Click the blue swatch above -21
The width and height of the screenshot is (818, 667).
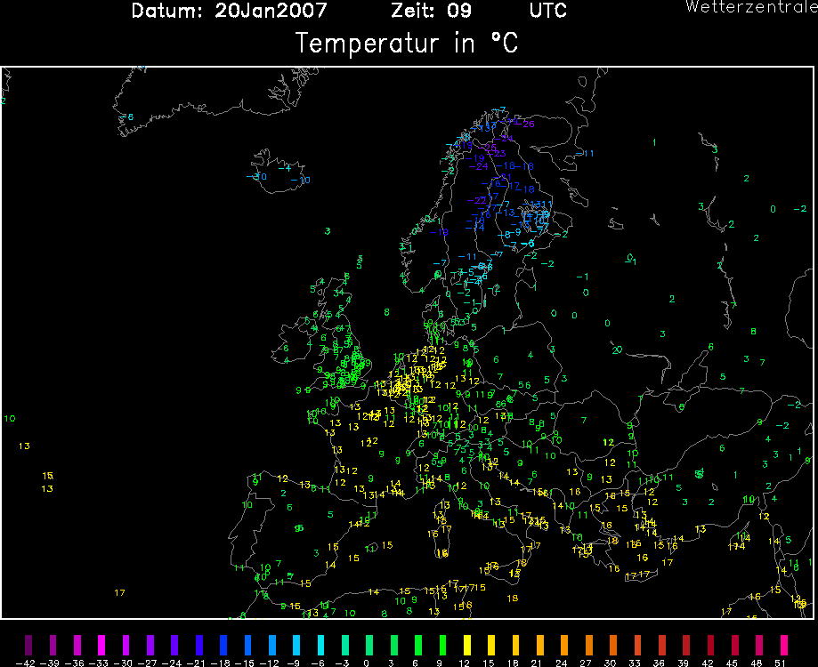click(x=198, y=645)
